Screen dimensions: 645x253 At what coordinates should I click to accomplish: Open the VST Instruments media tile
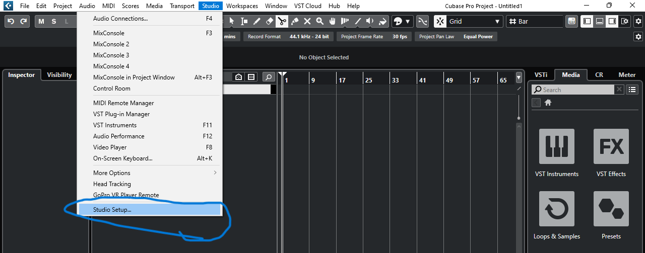(556, 146)
